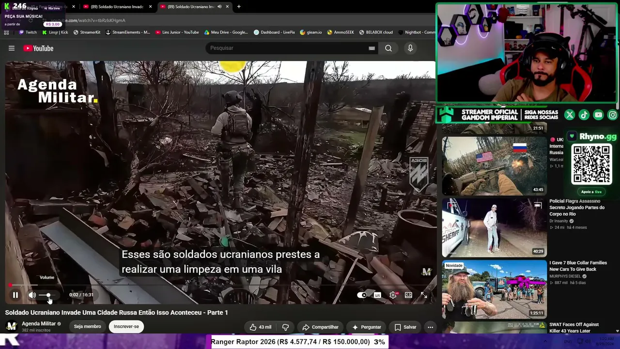Screen dimensions: 620x349
Task: Toggle the autoplay switch
Action: click(x=362, y=295)
